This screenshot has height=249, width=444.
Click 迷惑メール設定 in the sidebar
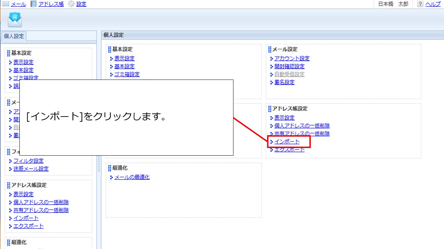pyautogui.click(x=31, y=169)
